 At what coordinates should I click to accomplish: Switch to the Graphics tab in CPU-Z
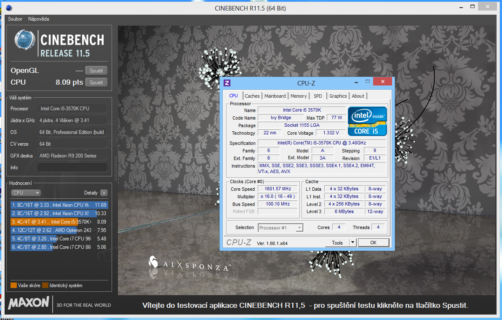[338, 96]
